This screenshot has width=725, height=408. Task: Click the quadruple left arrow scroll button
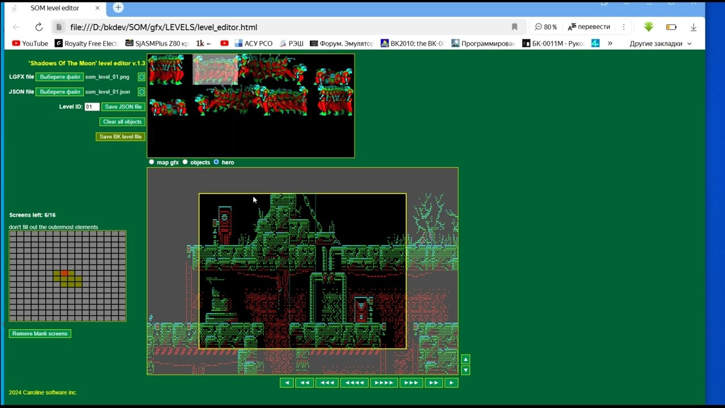pyautogui.click(x=354, y=382)
